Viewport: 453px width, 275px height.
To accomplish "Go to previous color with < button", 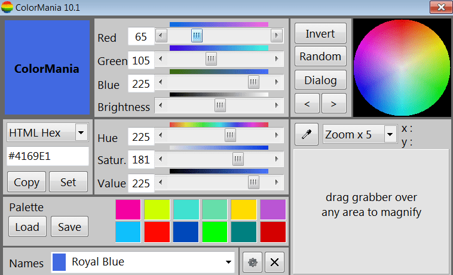I will coord(307,103).
